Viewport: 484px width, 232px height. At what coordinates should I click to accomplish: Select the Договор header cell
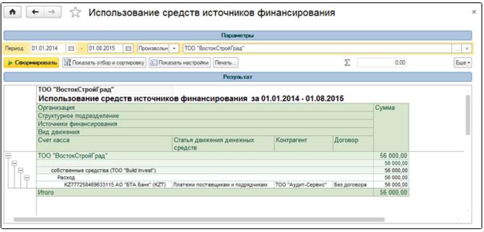click(353, 143)
